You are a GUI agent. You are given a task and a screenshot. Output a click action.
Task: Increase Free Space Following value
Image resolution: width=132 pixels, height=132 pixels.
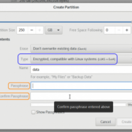coord(127,30)
